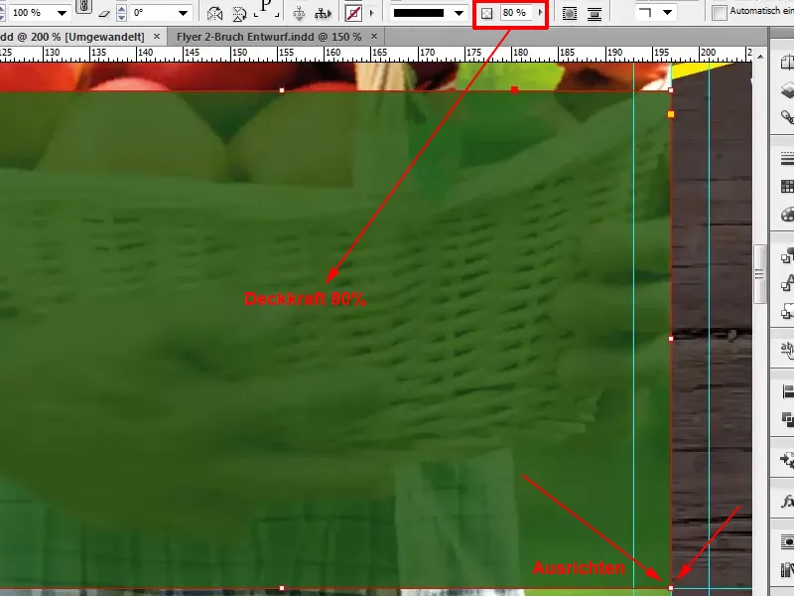Screen dimensions: 794x596
Task: Open the Pathfinder panel icon
Action: (x=787, y=418)
